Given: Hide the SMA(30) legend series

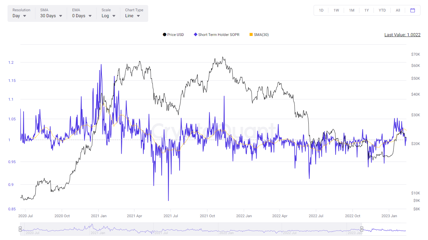Looking at the screenshot, I should [x=259, y=35].
